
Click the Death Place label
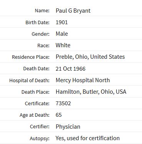(35, 92)
